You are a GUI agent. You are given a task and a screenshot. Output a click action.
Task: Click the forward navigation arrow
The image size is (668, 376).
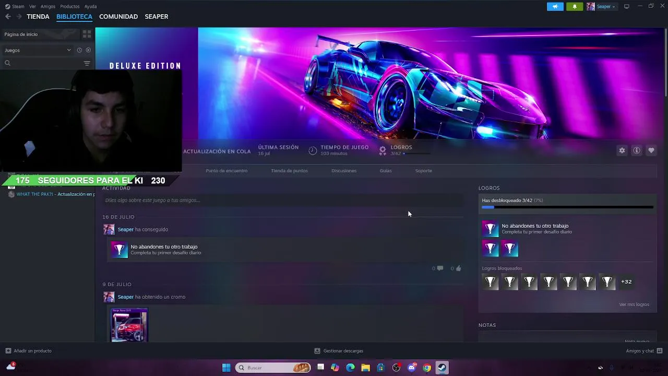(x=19, y=17)
